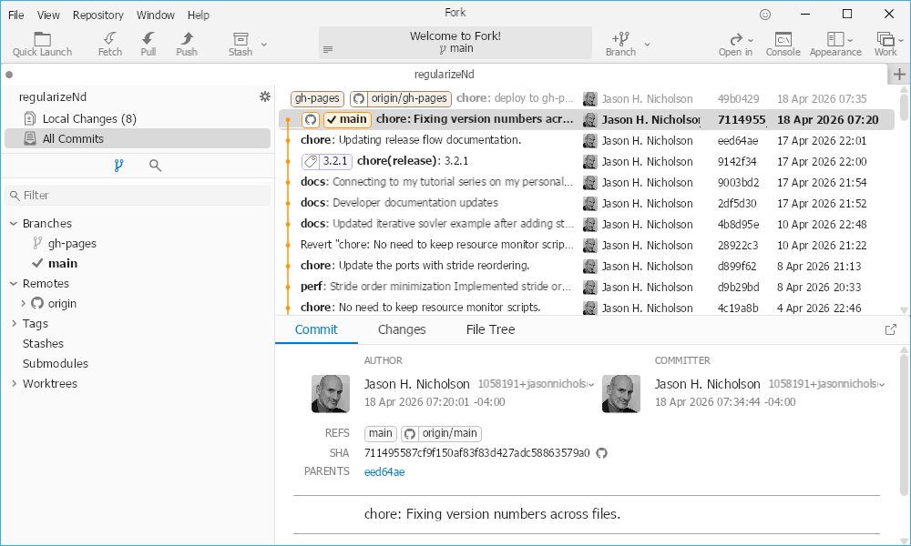Viewport: 911px width, 546px height.
Task: Fetch from remote using Fetch icon
Action: point(110,39)
